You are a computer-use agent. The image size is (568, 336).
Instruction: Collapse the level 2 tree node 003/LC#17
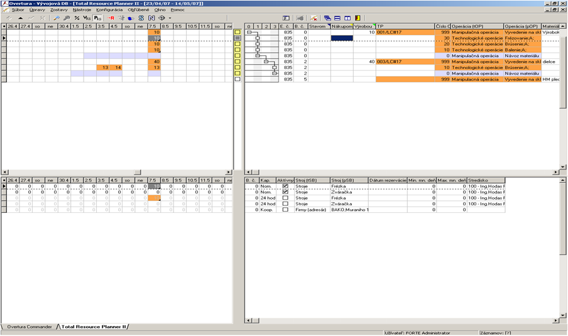click(x=266, y=62)
